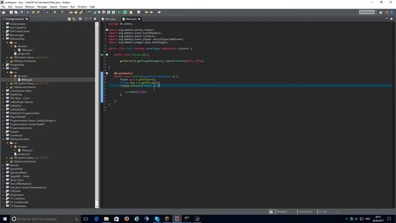Expand JRE System Library under BedwarsShop
This screenshot has height=223, width=396.
[7, 58]
